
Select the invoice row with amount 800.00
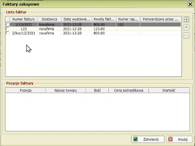pos(93,33)
